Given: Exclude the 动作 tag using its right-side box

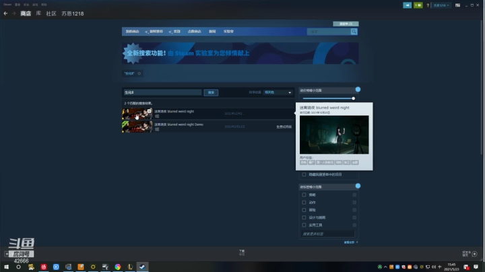Looking at the screenshot, I should pyautogui.click(x=354, y=203).
